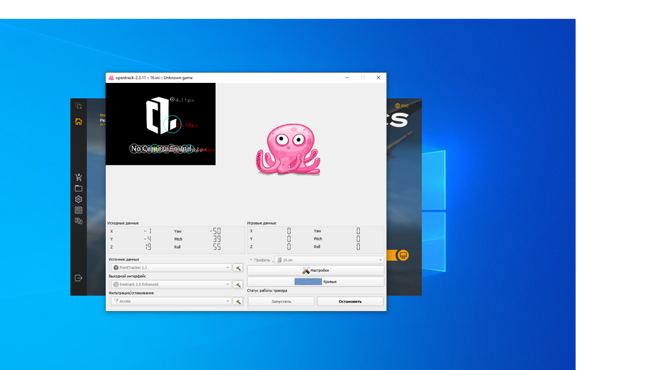Screen dimensions: 659x370
Task: Expand the 16.ini profile dropdown
Action: click(329, 260)
